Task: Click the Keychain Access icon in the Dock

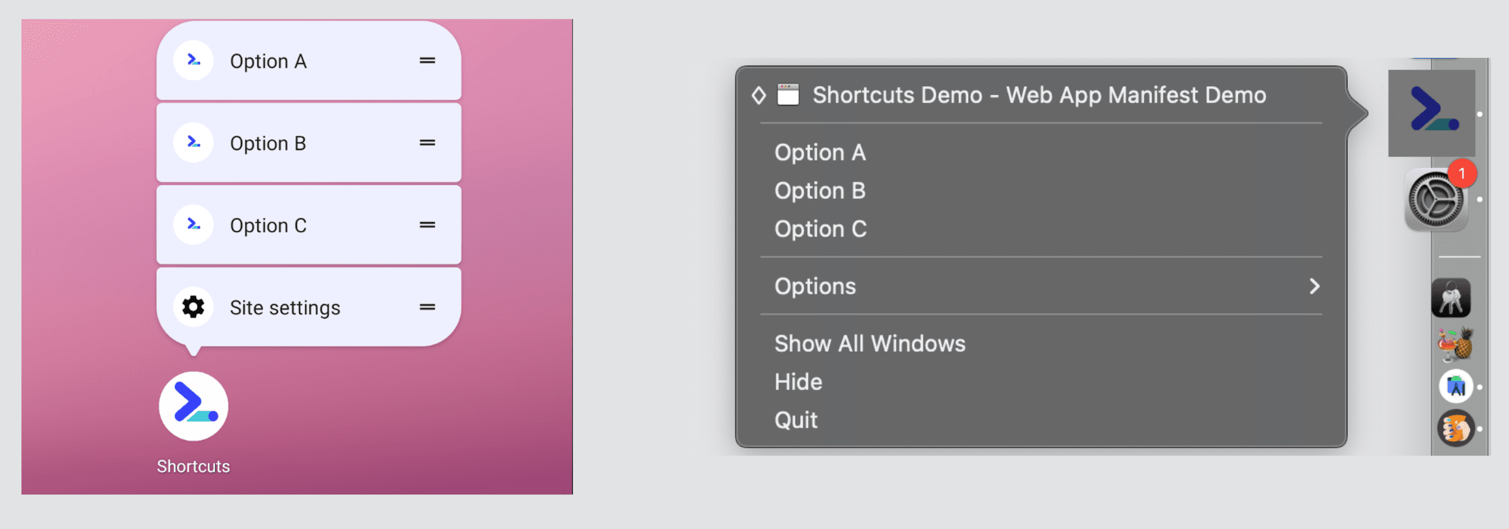Action: (1451, 298)
